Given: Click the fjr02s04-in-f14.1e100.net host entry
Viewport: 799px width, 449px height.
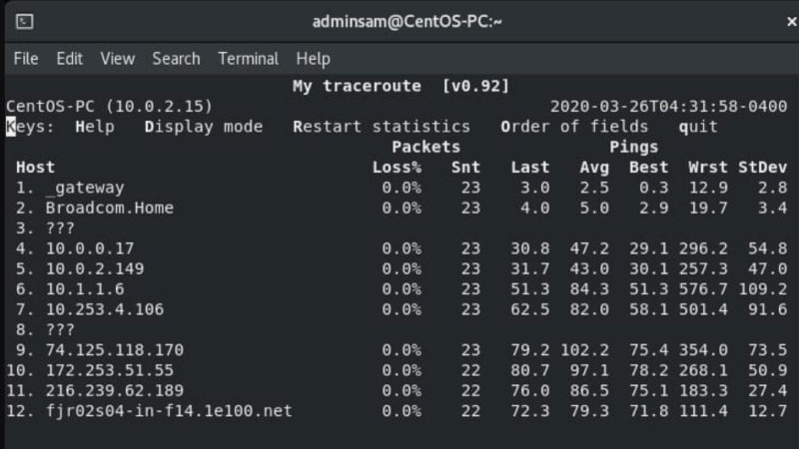Looking at the screenshot, I should pos(168,411).
